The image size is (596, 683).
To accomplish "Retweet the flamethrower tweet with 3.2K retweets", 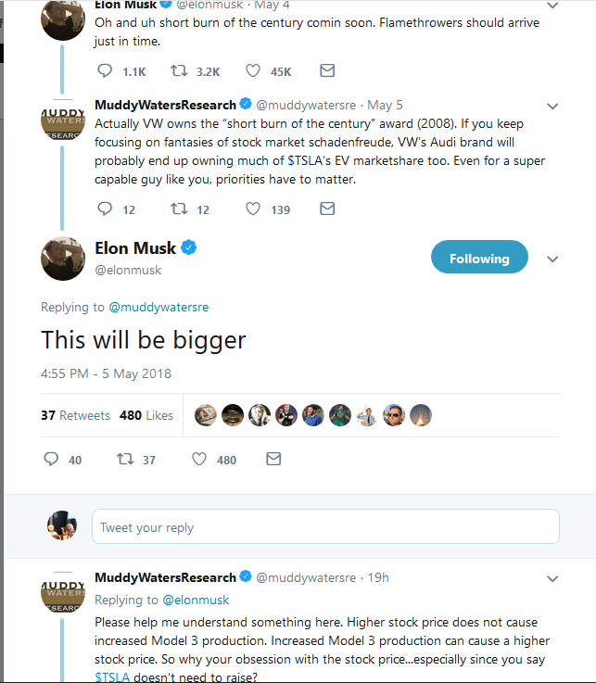I will [179, 70].
